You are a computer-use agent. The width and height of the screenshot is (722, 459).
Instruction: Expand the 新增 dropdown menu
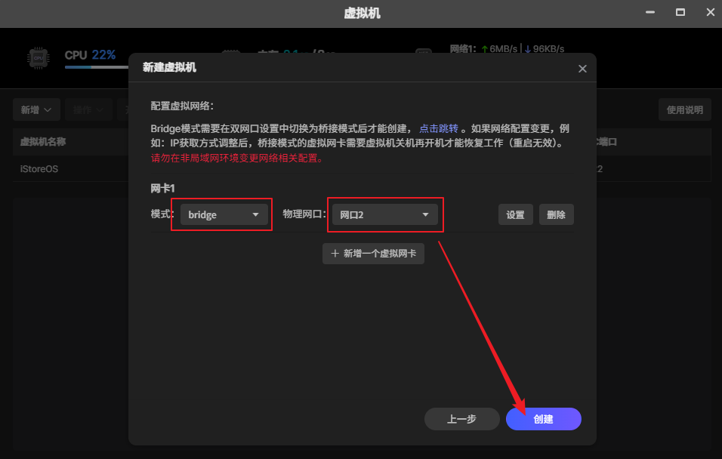pos(35,109)
